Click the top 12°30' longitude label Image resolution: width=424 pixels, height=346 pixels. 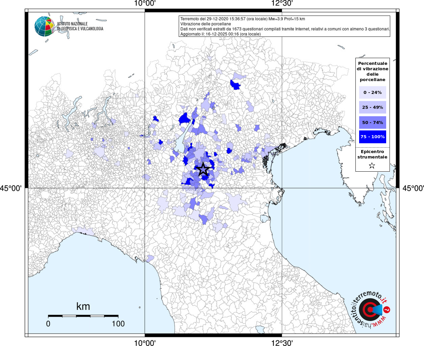click(x=282, y=3)
